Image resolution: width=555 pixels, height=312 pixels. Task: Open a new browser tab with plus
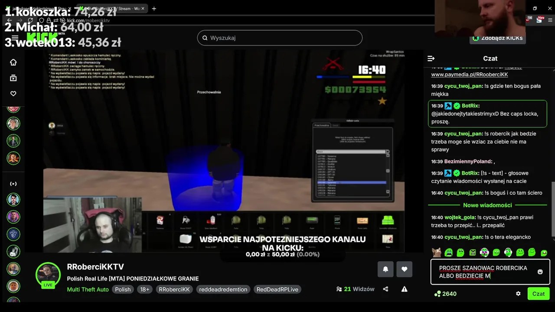(154, 8)
